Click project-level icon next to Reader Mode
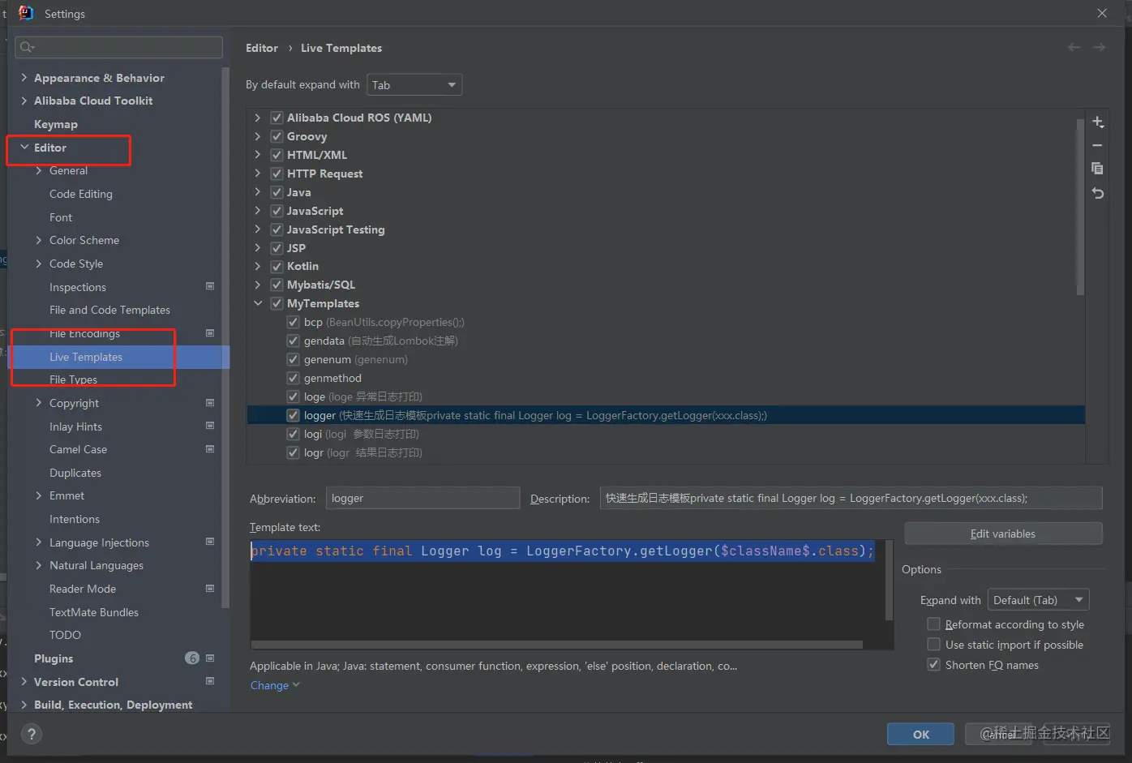Screen dimensions: 1132x763 [x=210, y=589]
